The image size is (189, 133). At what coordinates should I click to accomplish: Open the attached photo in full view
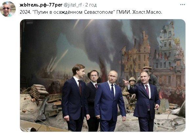103,75
